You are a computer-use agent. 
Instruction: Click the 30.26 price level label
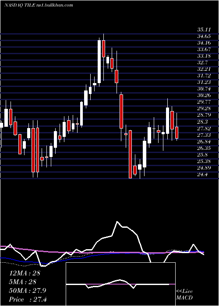[204, 96]
